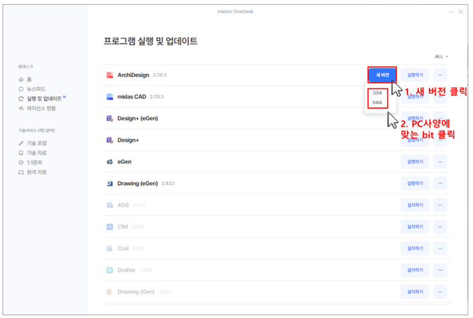
Task: Click the home icon beside 홈
Action: 21,79
